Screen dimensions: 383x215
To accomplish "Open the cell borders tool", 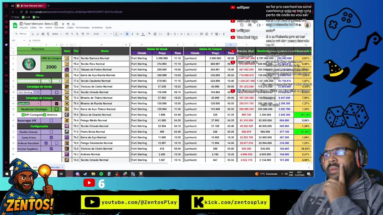I will [x=155, y=34].
